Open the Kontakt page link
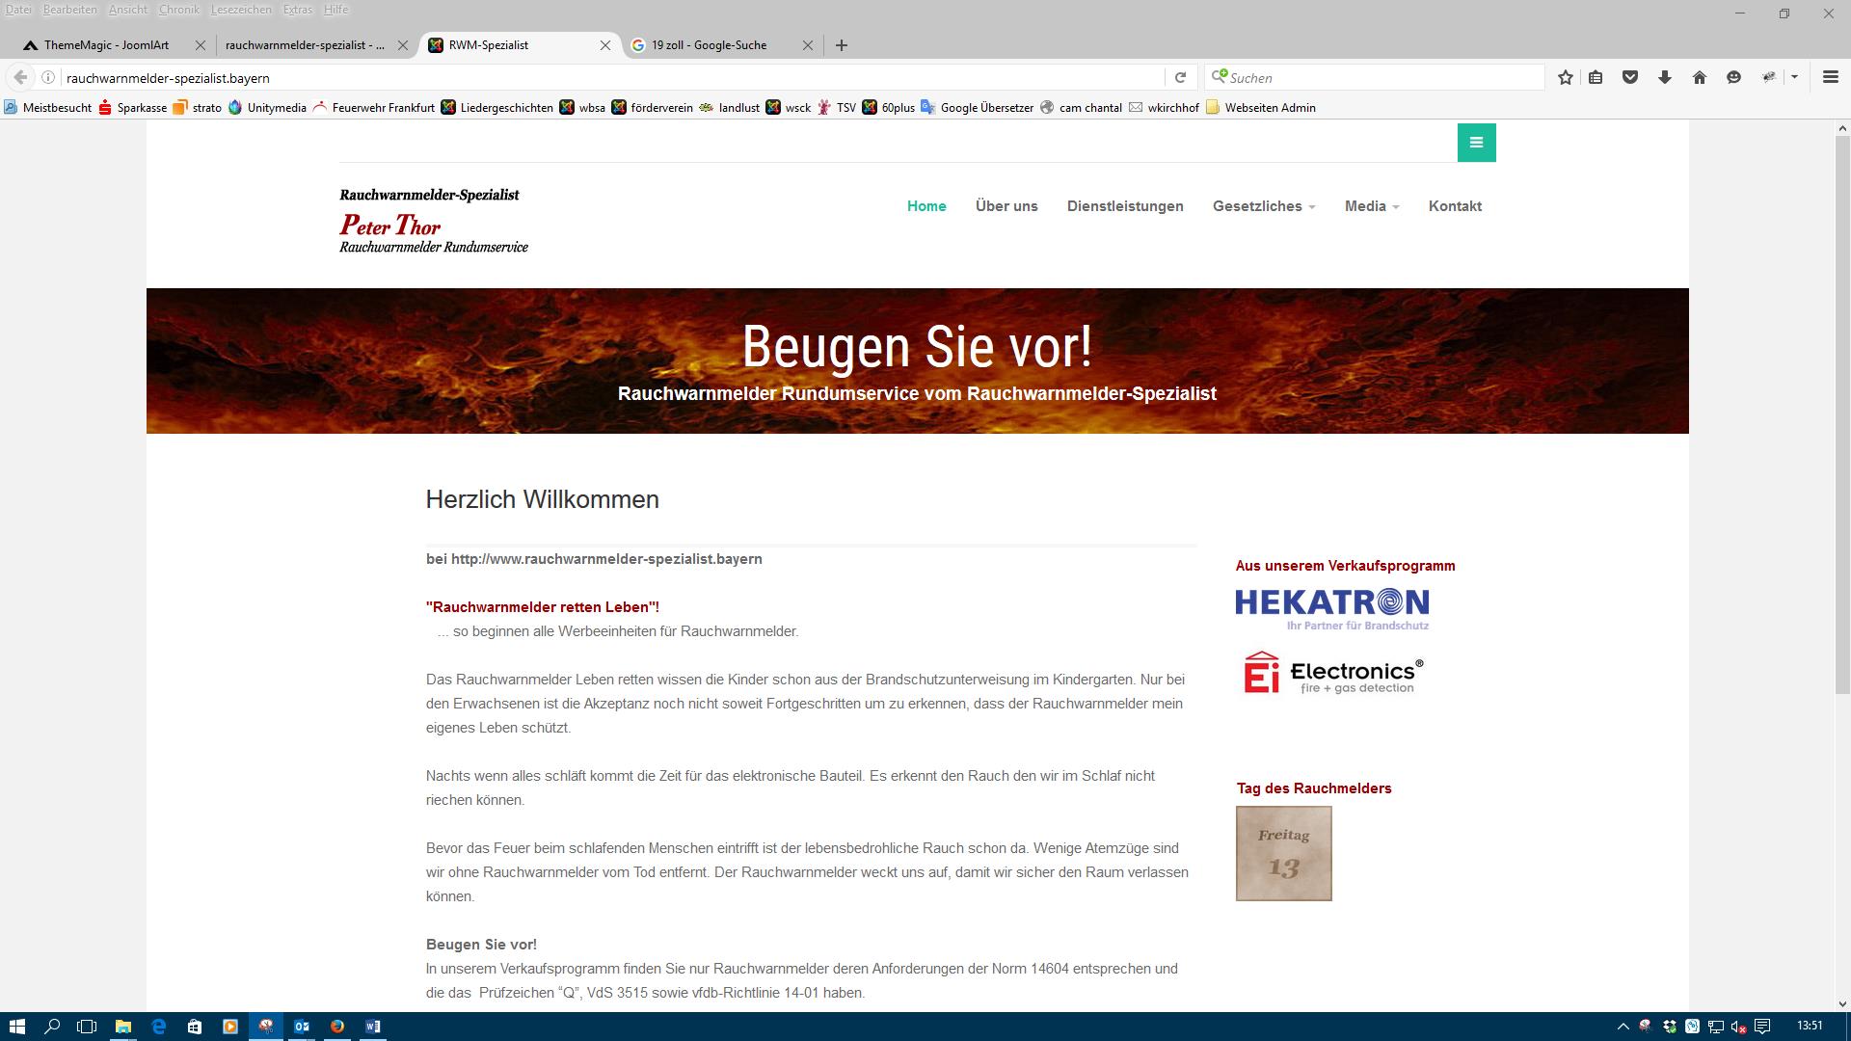This screenshot has height=1041, width=1851. click(1455, 206)
